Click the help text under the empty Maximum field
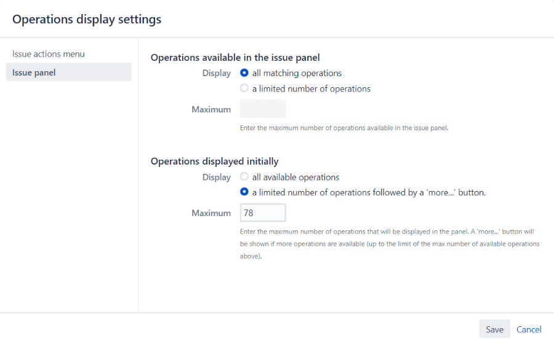The image size is (554, 344). (x=345, y=128)
